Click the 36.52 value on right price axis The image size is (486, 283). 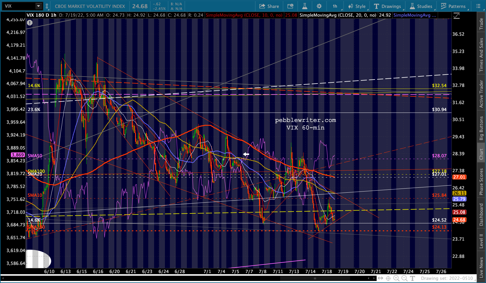click(458, 34)
